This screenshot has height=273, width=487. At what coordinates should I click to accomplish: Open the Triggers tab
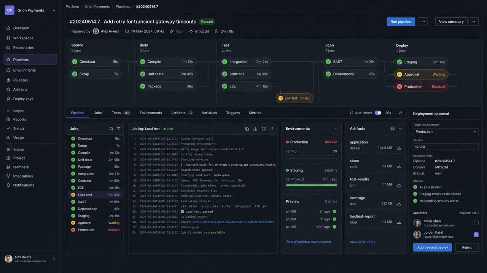pyautogui.click(x=233, y=113)
